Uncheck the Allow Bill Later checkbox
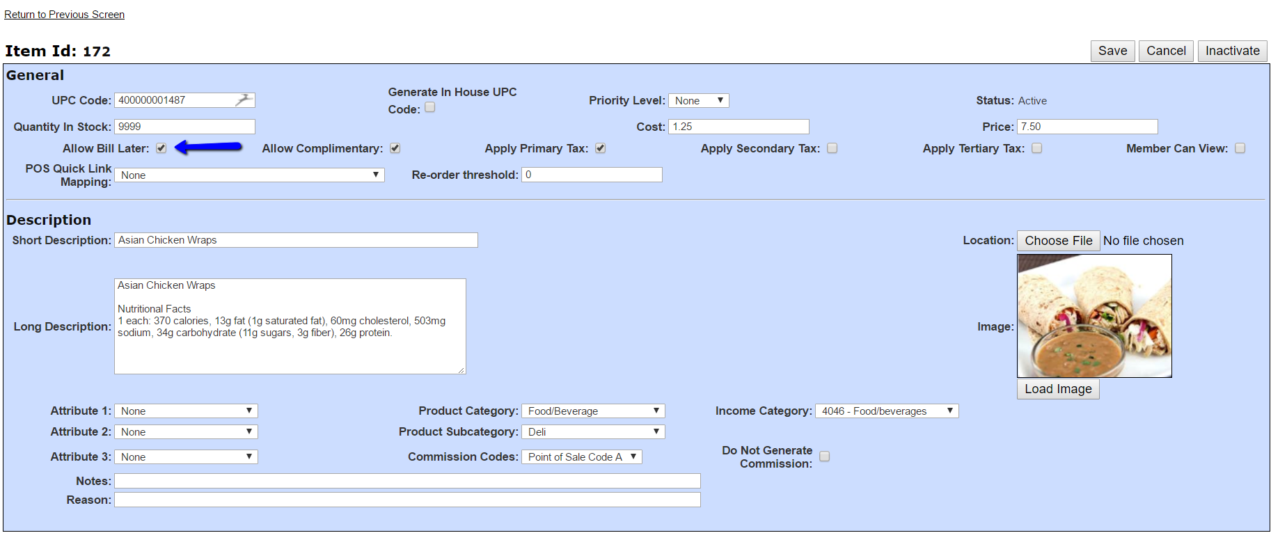 click(x=161, y=148)
